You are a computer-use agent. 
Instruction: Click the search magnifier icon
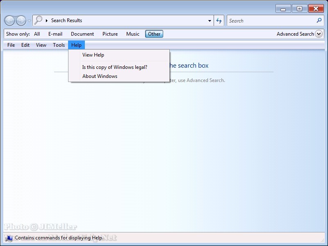coord(319,20)
